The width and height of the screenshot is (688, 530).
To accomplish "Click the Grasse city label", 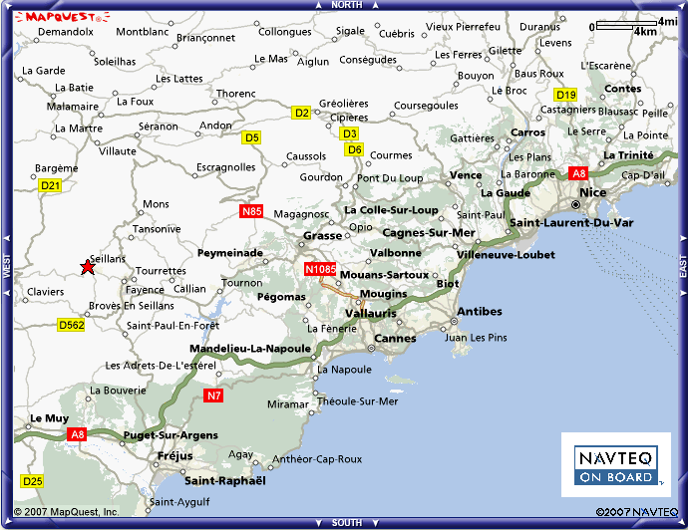I will (322, 236).
